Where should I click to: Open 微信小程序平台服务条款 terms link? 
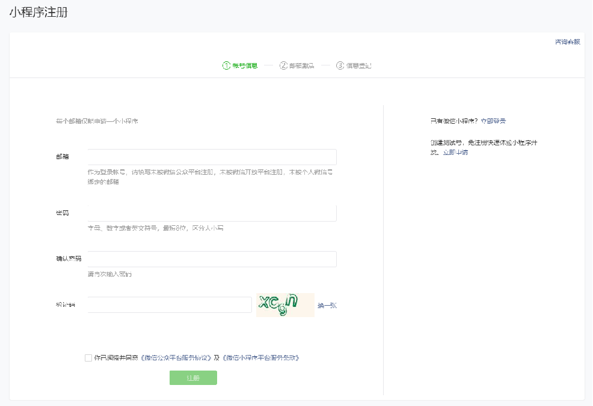pos(260,358)
